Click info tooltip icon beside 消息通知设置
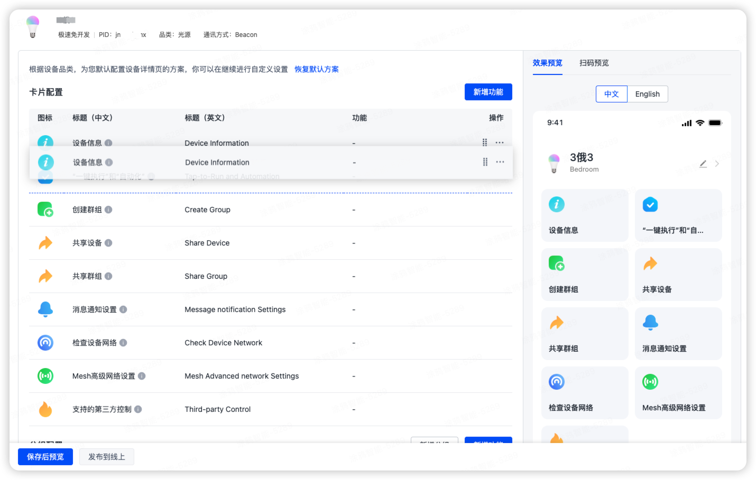 tap(123, 309)
